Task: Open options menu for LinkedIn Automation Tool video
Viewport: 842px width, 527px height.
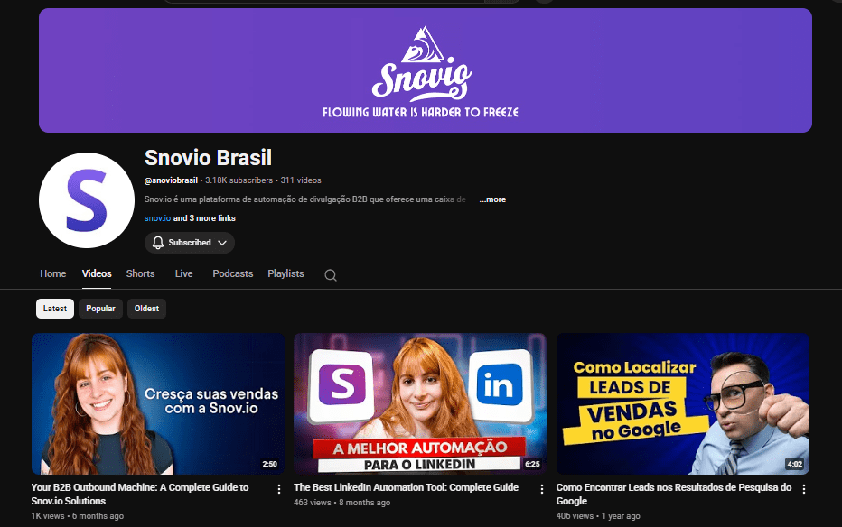Action: coord(541,489)
